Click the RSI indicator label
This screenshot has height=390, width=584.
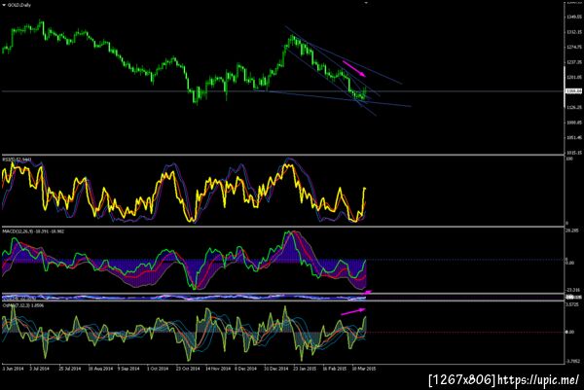18,160
